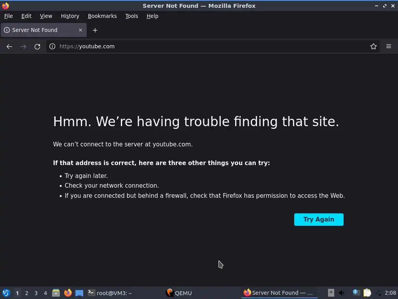This screenshot has width=398, height=299.
Task: Select the Server Not Found tab
Action: (x=44, y=30)
